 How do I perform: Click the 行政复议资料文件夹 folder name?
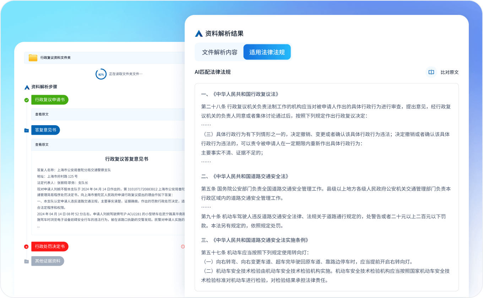coord(55,57)
